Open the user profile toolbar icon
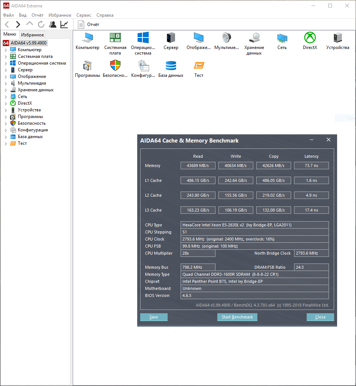Screen dimensions: 356x386 coord(53,24)
